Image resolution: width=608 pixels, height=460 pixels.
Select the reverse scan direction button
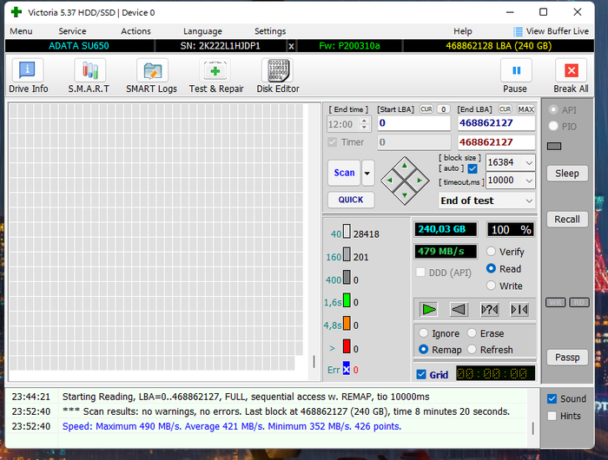pos(459,309)
